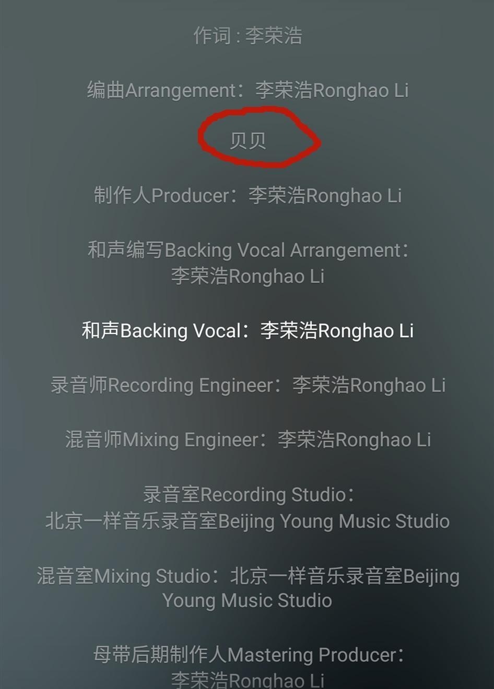Screen dimensions: 494x689
Task: Tap the name 李荣浩Ronghao Li in Recording Engineer line
Action: (369, 385)
